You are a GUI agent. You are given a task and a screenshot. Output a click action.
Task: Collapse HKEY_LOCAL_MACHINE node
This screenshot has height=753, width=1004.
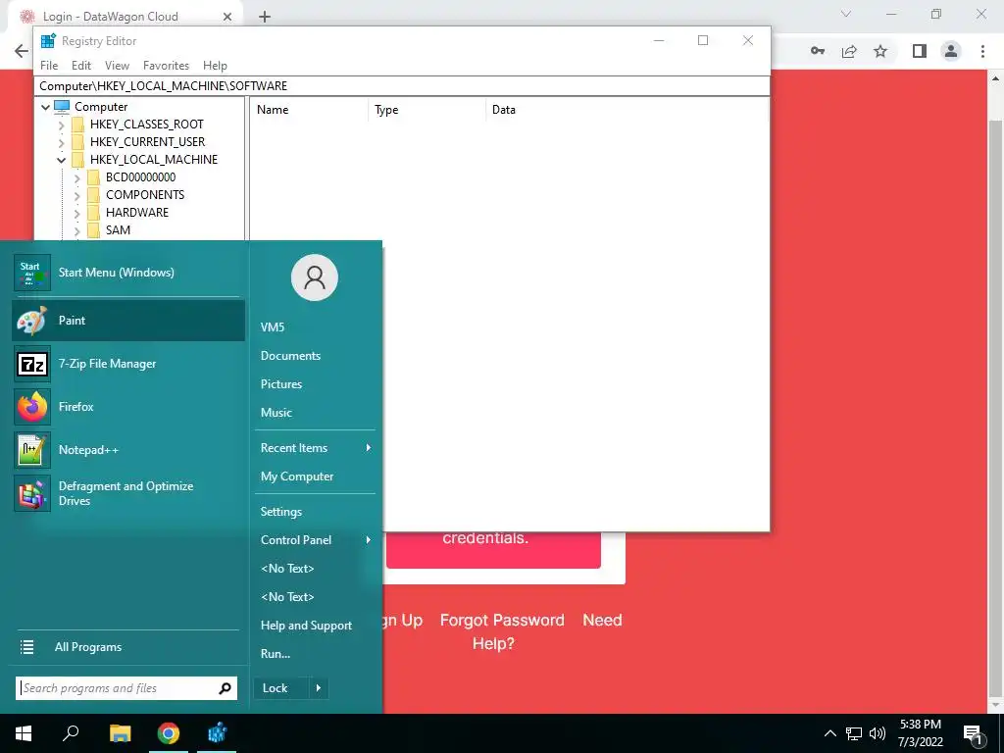tap(62, 160)
